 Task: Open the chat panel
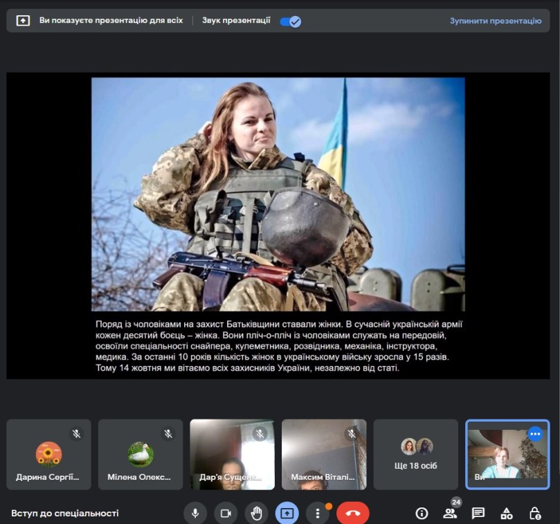tap(478, 513)
